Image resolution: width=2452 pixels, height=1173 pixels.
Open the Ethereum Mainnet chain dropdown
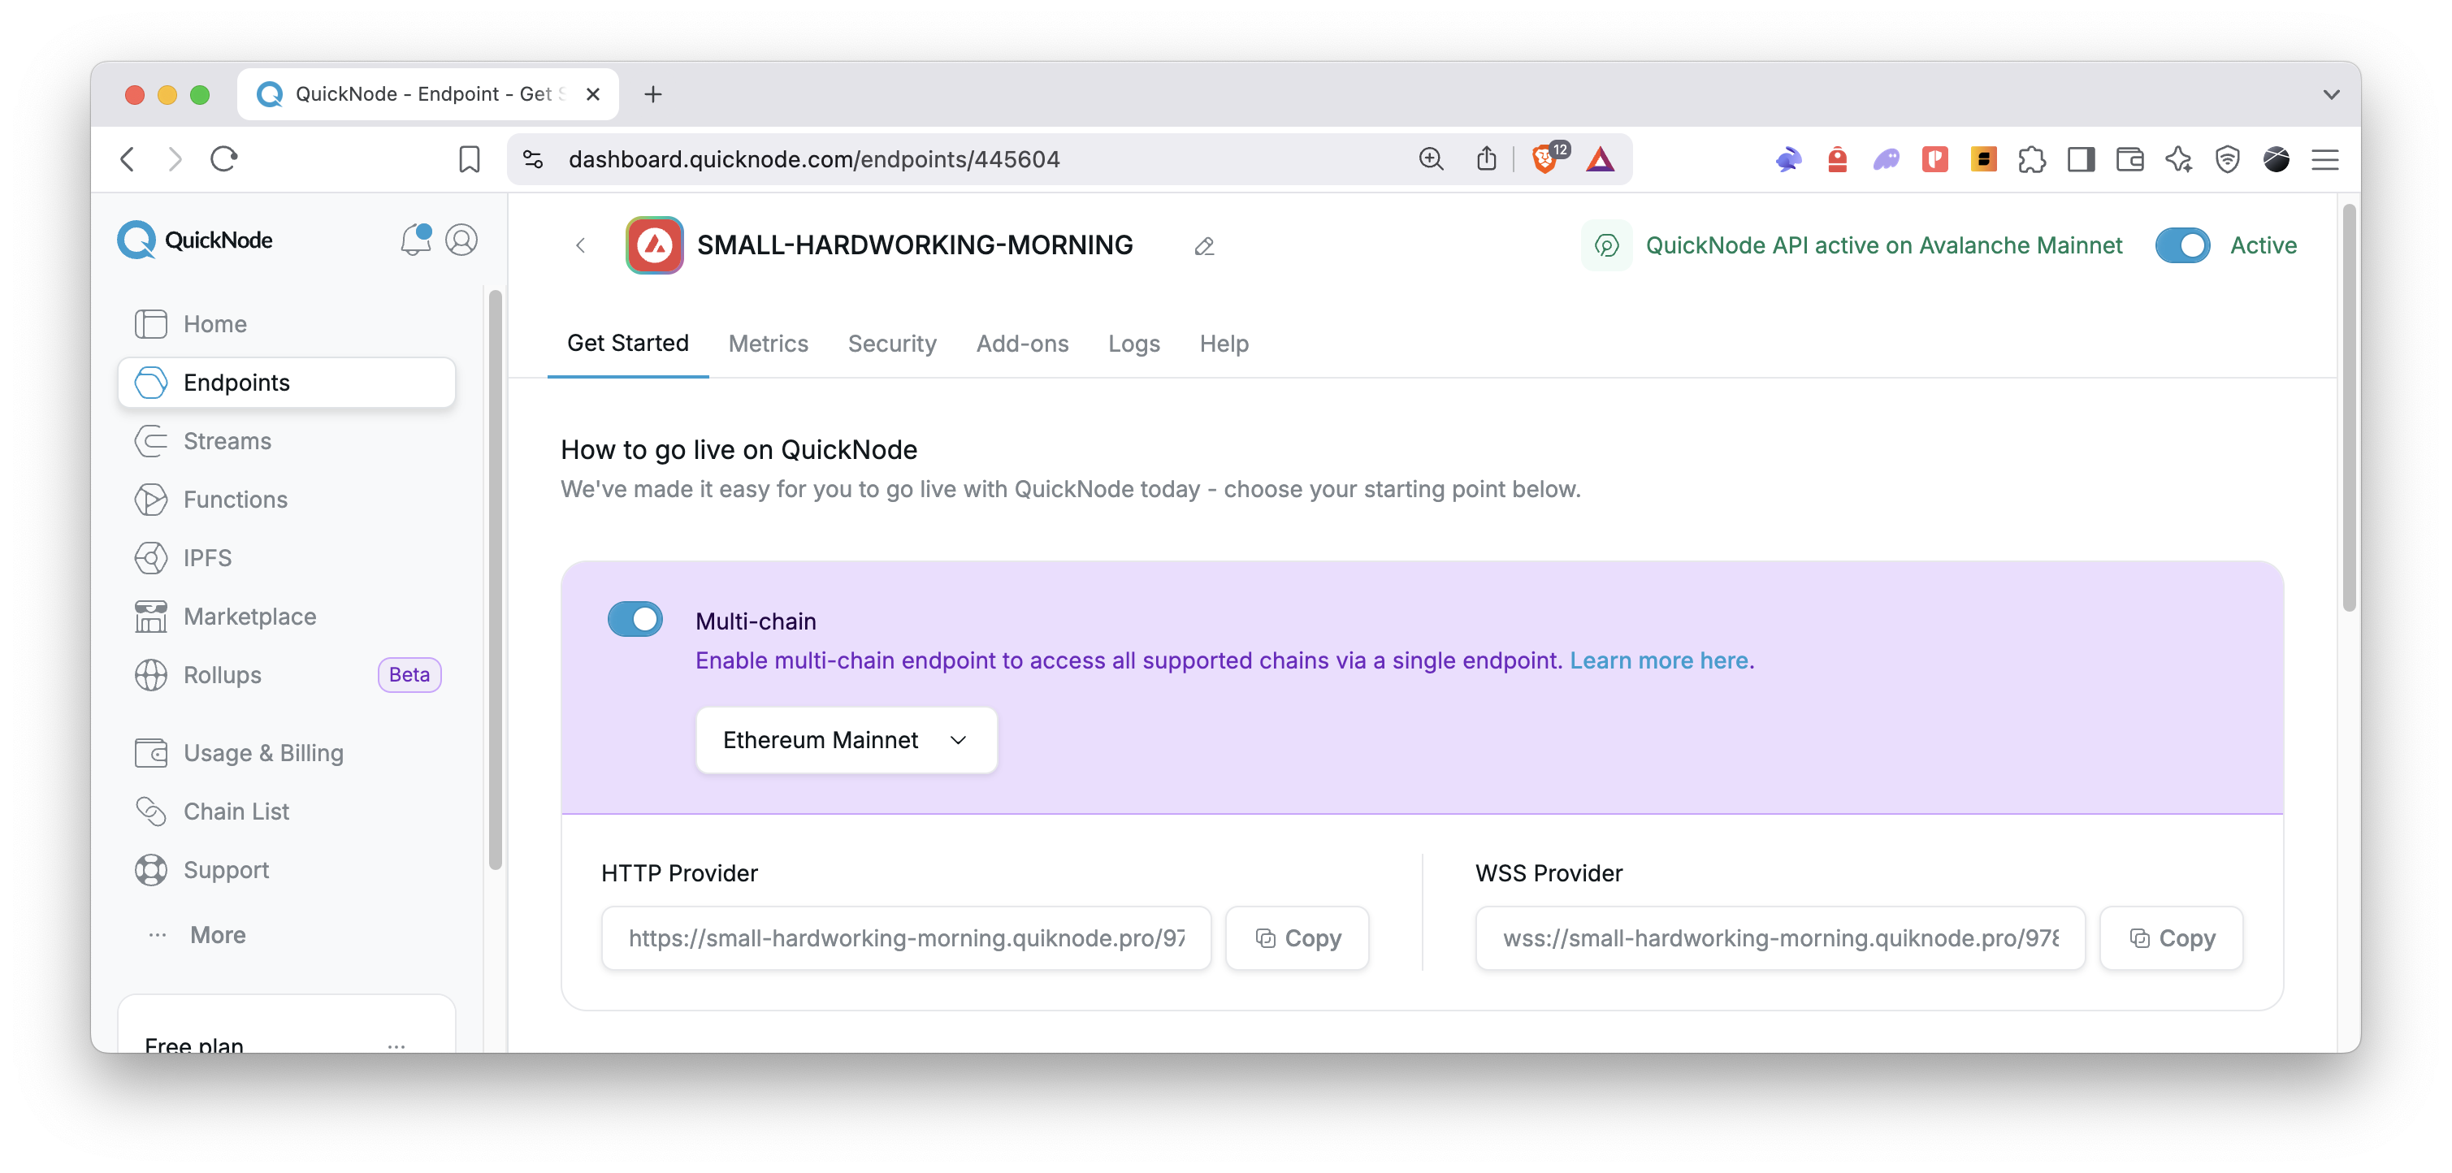[x=845, y=740]
